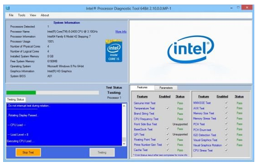Screen dimensions: 257x166
Task: Toggle QPI Test checkbox
Action: [168, 134]
